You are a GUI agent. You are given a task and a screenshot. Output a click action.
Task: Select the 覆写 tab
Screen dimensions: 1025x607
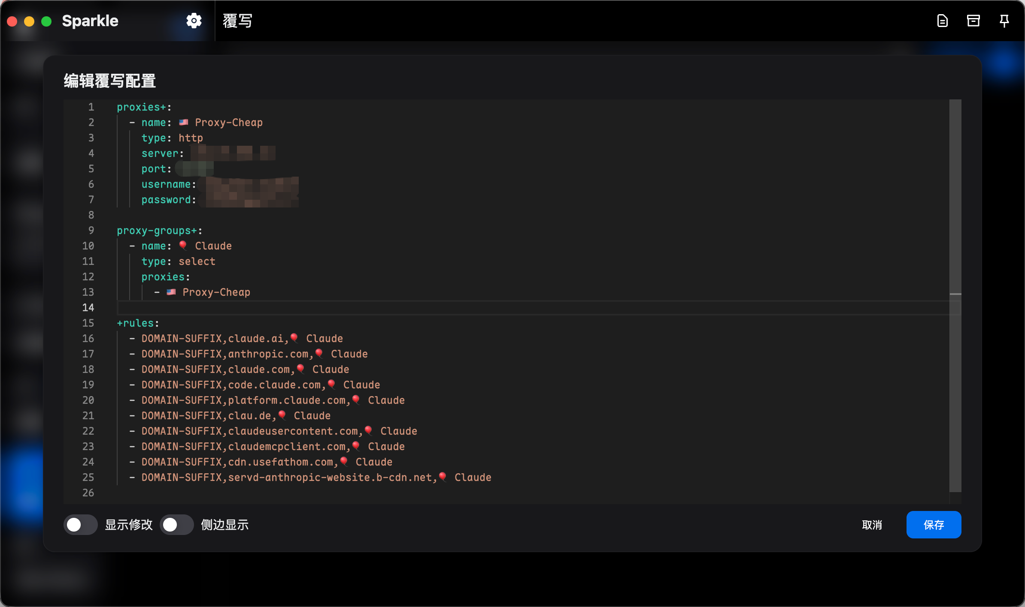(x=237, y=20)
